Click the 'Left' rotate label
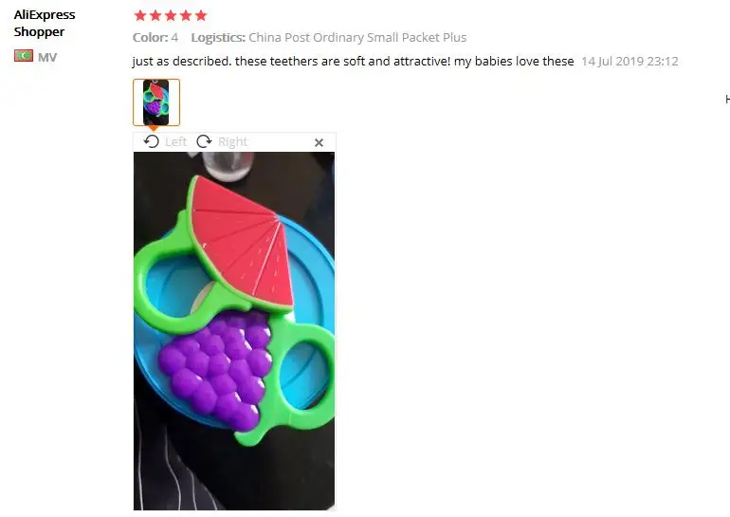730x517 pixels. pos(175,141)
